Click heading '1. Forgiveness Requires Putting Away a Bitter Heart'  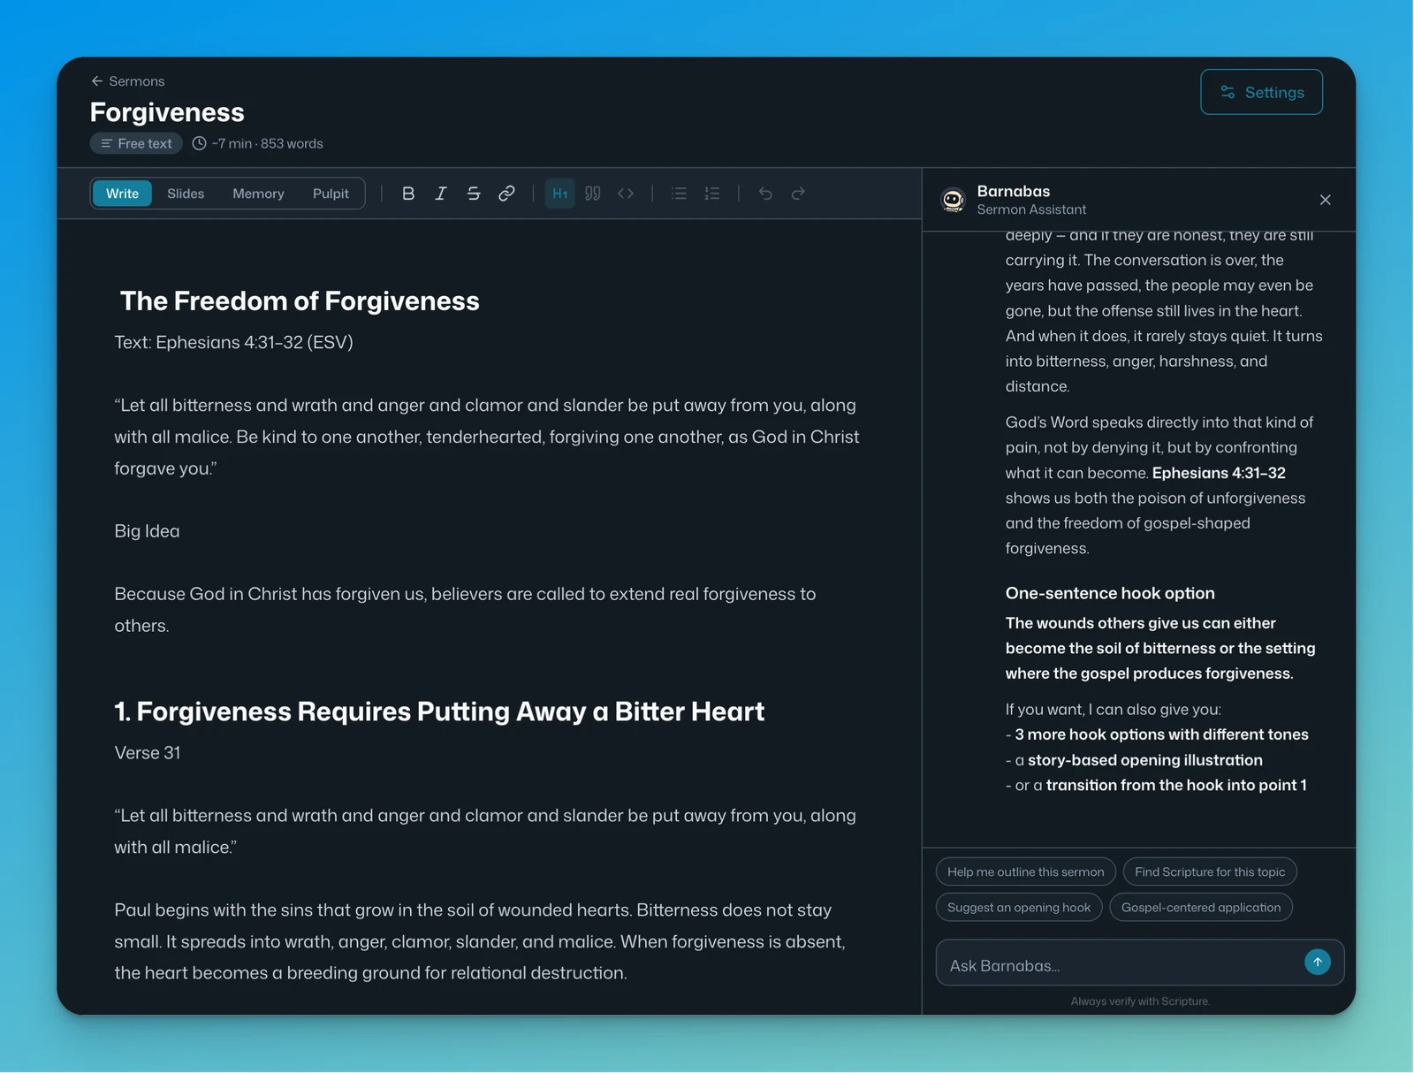[439, 712]
